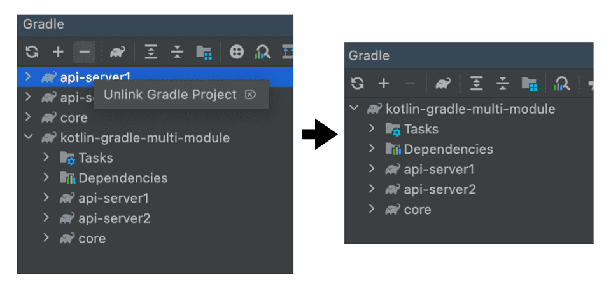Select api-server2 under kotlin-gradle-multi-module in the left panel
The height and width of the screenshot is (287, 611).
[113, 218]
